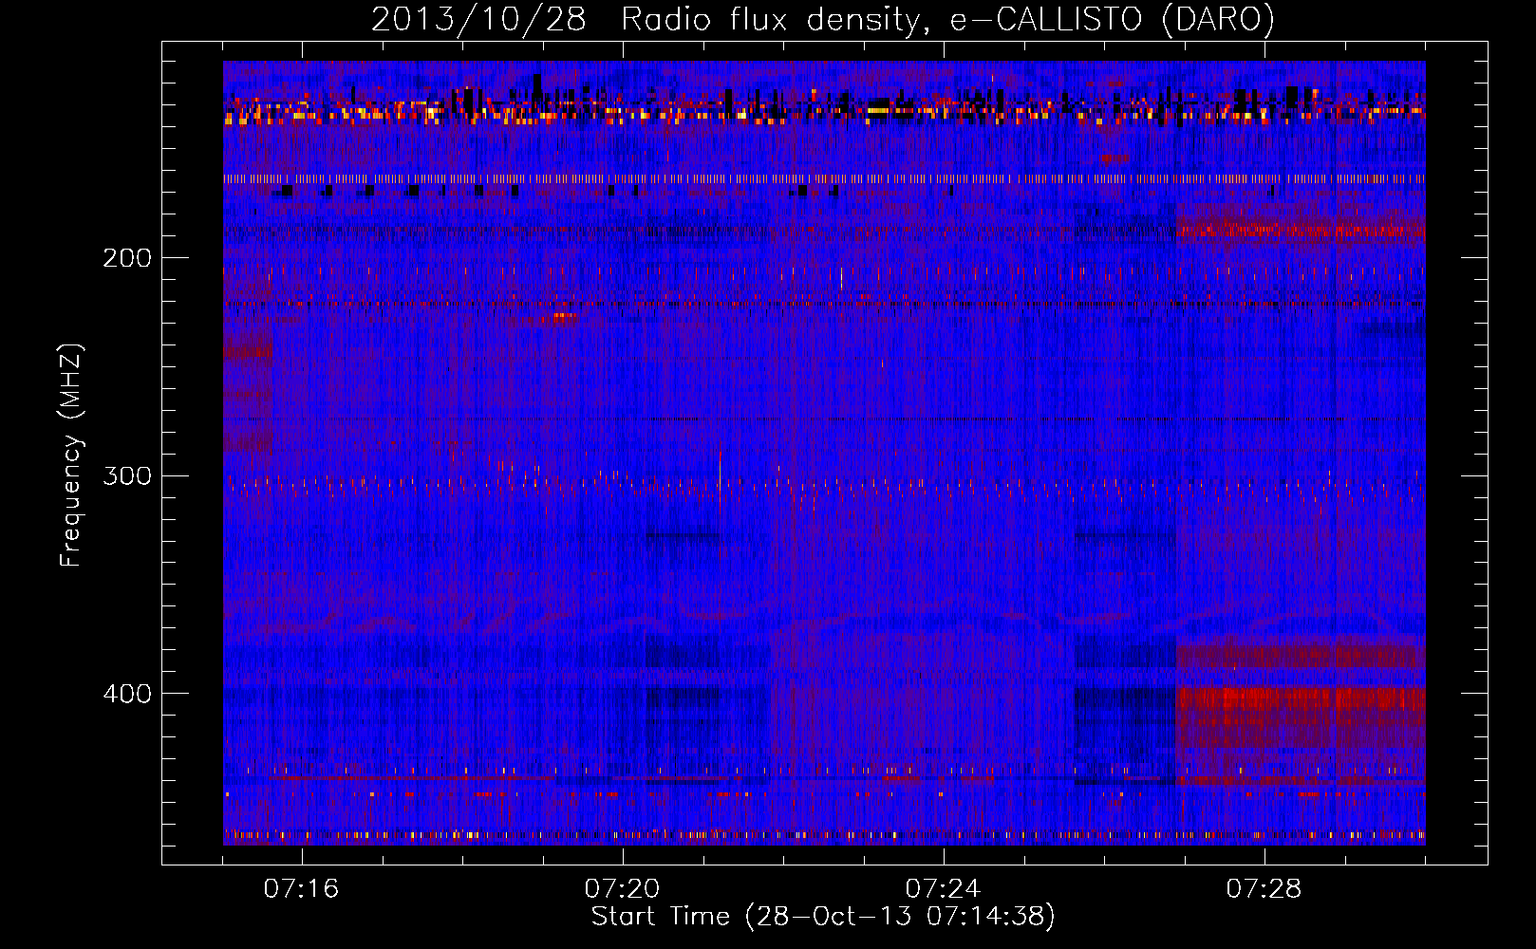Click the plot title '2013/10/28 Radio flux density, e-CALLISTO (DARO)'
The image size is (1536, 949).
[x=823, y=19]
